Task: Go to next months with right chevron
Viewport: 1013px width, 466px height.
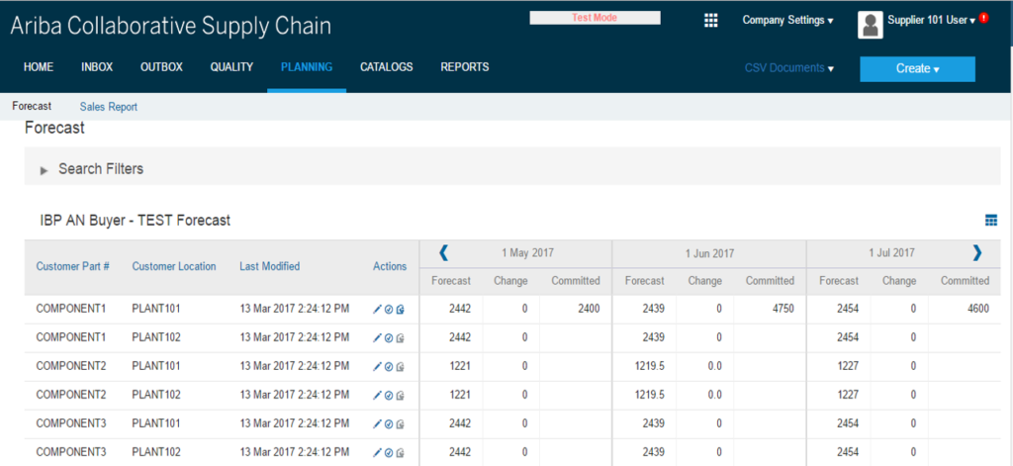Action: click(x=976, y=252)
